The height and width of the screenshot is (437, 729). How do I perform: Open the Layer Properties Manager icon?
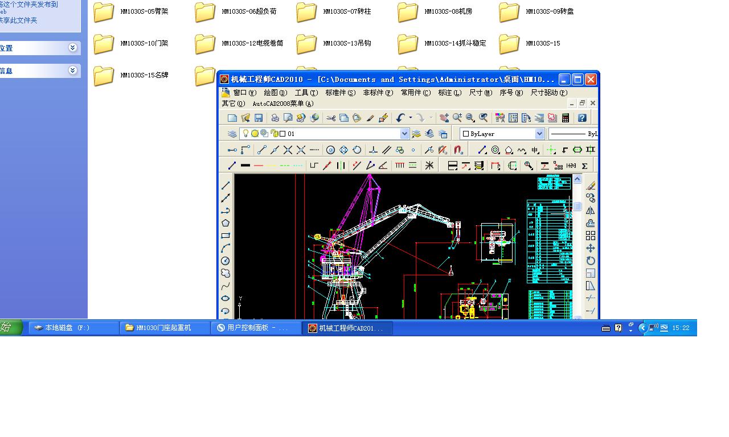(x=232, y=134)
